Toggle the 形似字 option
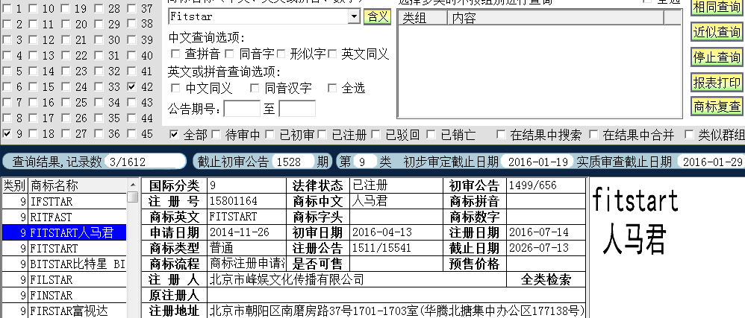The height and width of the screenshot is (318, 745). click(x=281, y=54)
